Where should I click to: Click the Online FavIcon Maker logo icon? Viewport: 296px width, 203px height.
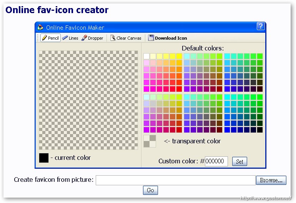tap(40, 27)
